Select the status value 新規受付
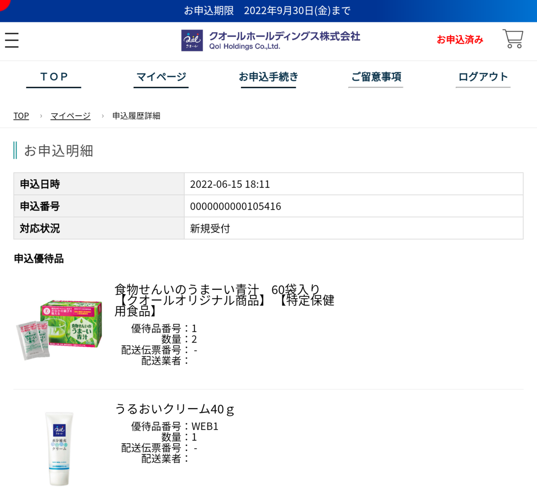This screenshot has width=537, height=499. click(210, 228)
